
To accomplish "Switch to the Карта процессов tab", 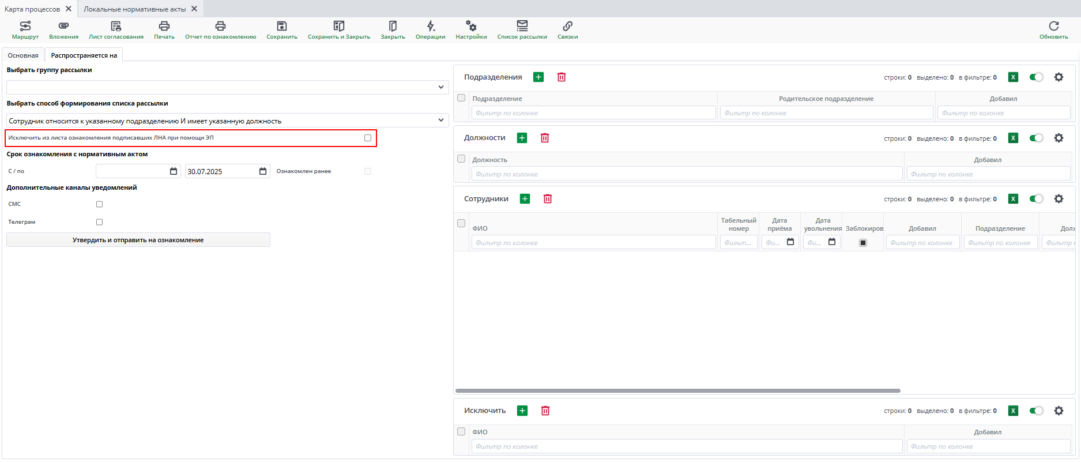I will pos(32,9).
